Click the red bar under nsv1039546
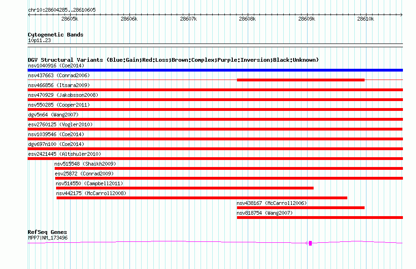The width and height of the screenshot is (416, 269). tap(215, 139)
